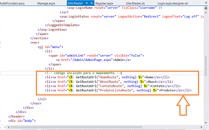
Task: Place cursor on the HomeRoute link line
Action: coord(107,77)
